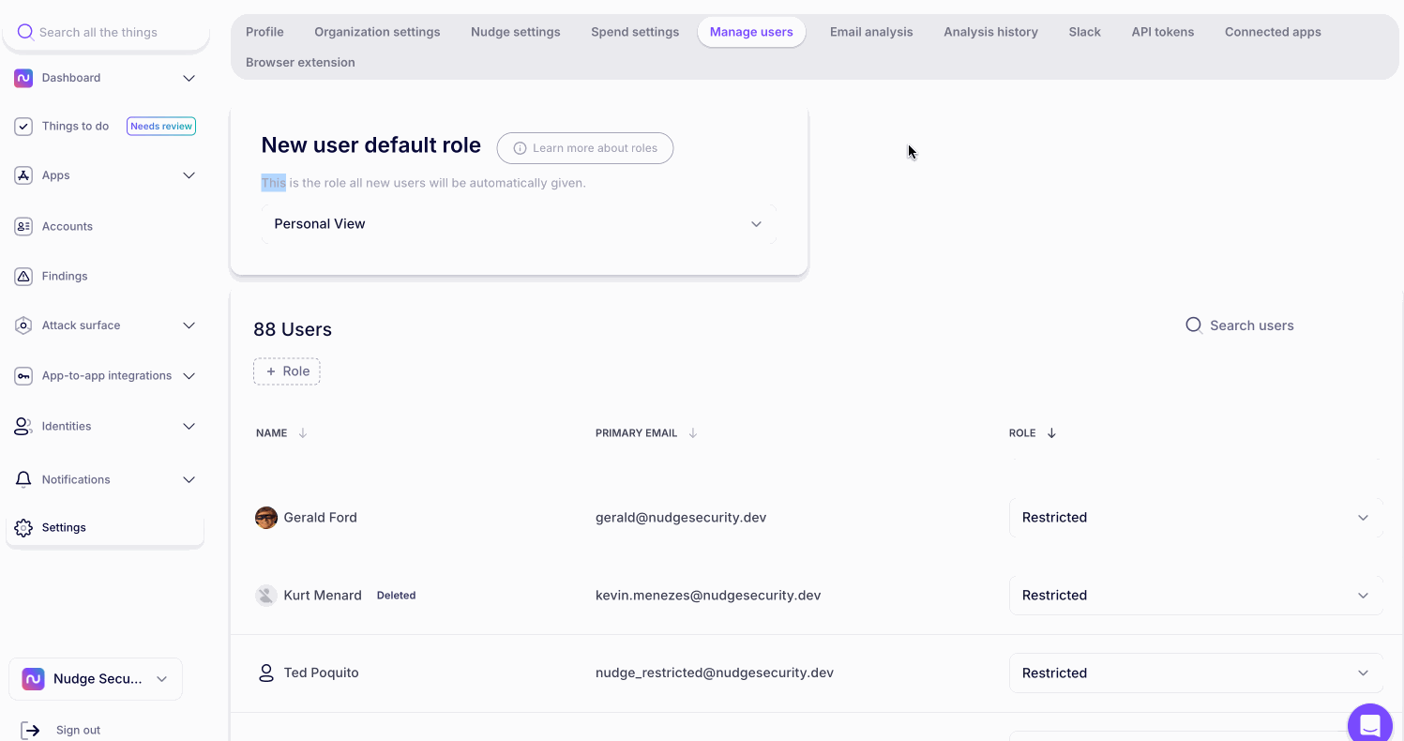Switch to the Nudge settings tab

515,32
